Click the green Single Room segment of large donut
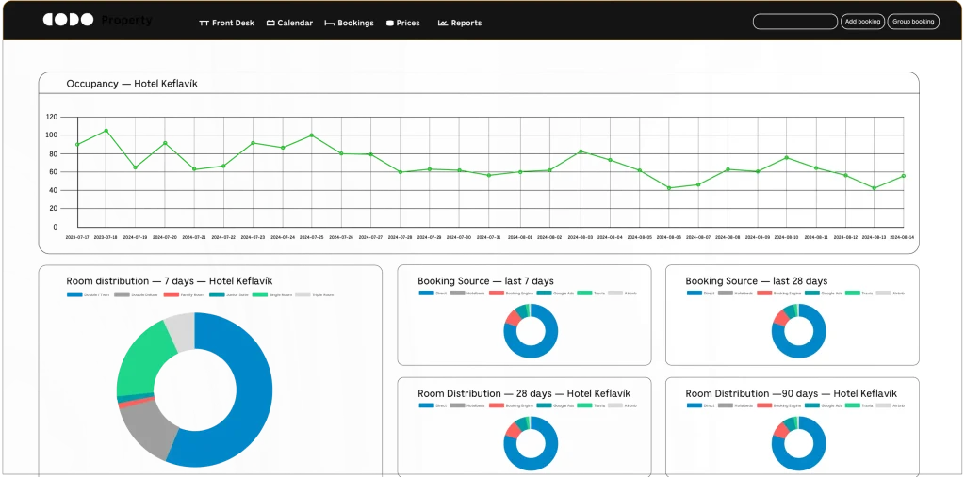 click(139, 362)
